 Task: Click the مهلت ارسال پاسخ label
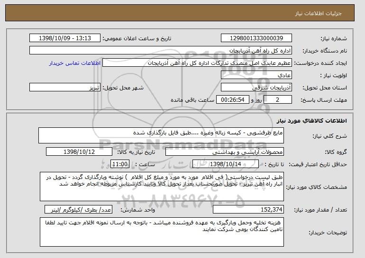(x=324, y=100)
